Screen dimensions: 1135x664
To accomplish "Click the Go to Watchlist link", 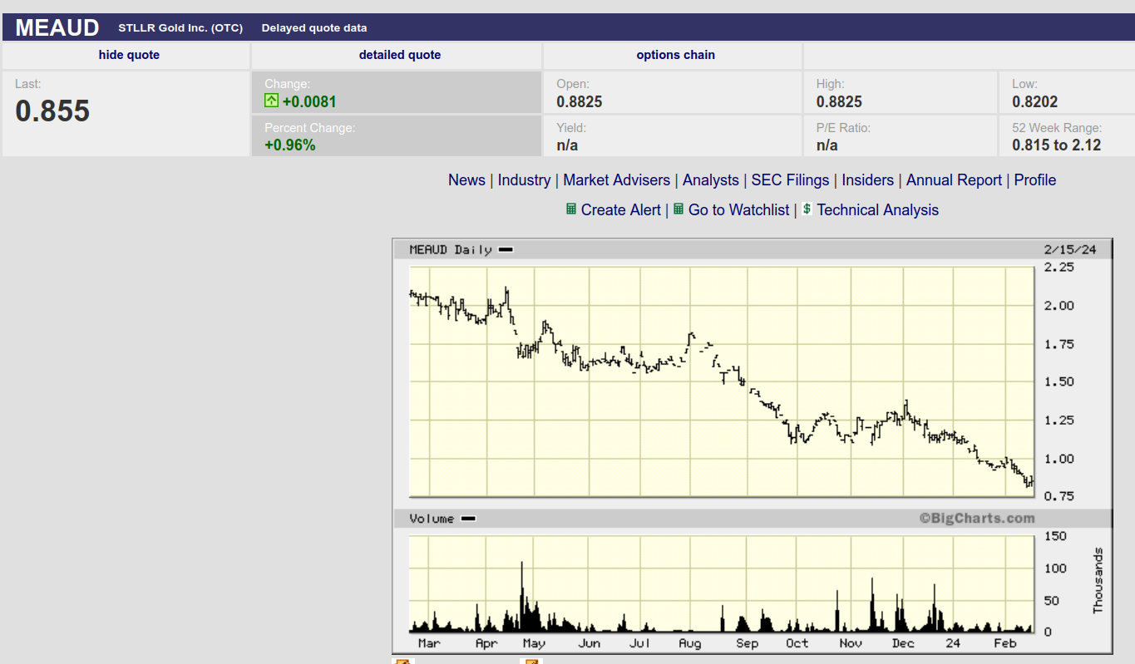I will [738, 210].
